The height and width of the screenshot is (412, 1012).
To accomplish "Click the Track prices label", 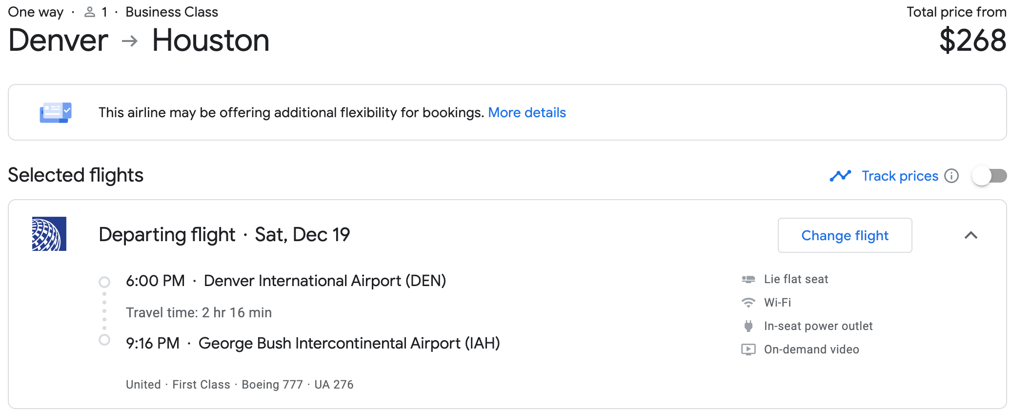I will pos(900,176).
